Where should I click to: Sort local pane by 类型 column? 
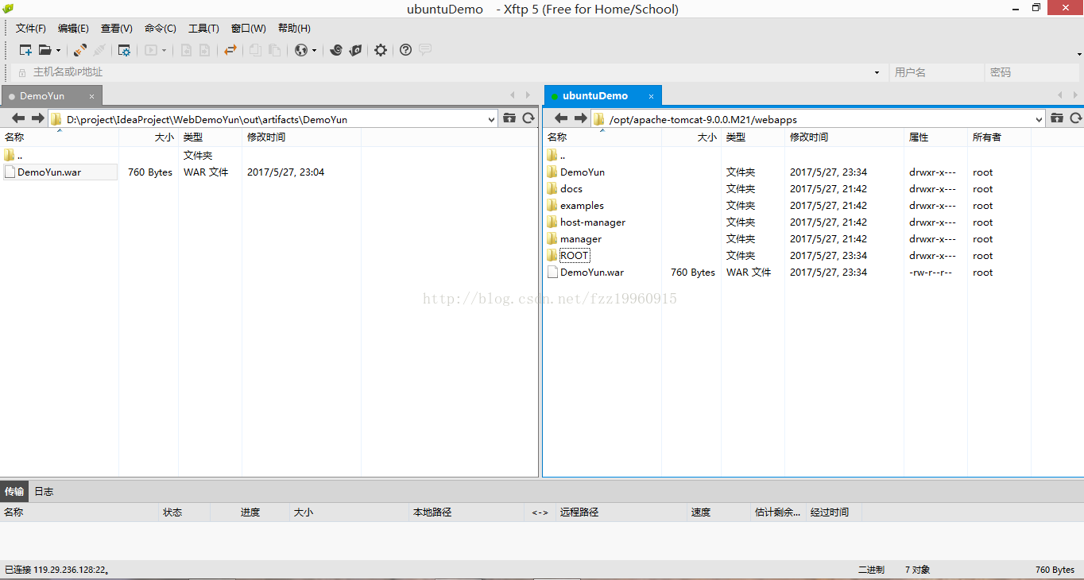pos(210,137)
